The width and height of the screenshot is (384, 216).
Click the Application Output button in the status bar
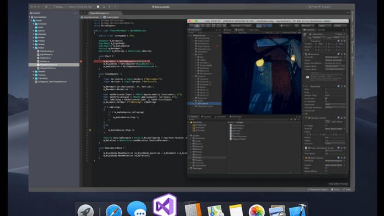point(318,189)
